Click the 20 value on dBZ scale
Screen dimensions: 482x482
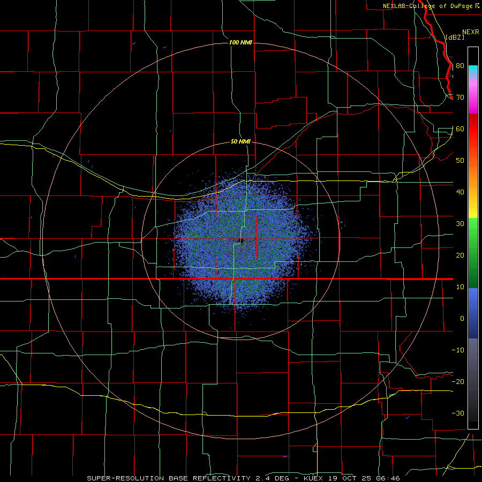(460, 255)
